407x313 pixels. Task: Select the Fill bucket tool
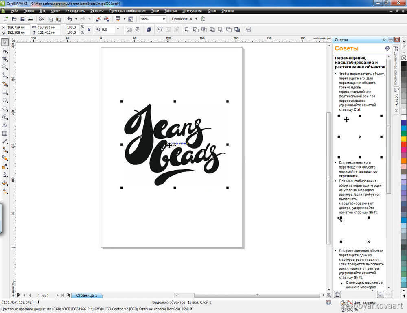(5, 183)
